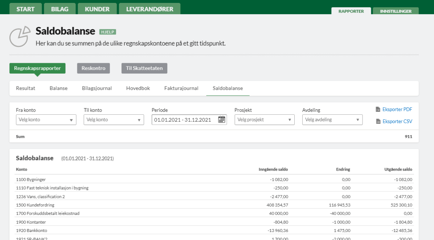Open the Bilagsjournal report tab
Viewport: 434px width, 240px height.
coord(97,88)
